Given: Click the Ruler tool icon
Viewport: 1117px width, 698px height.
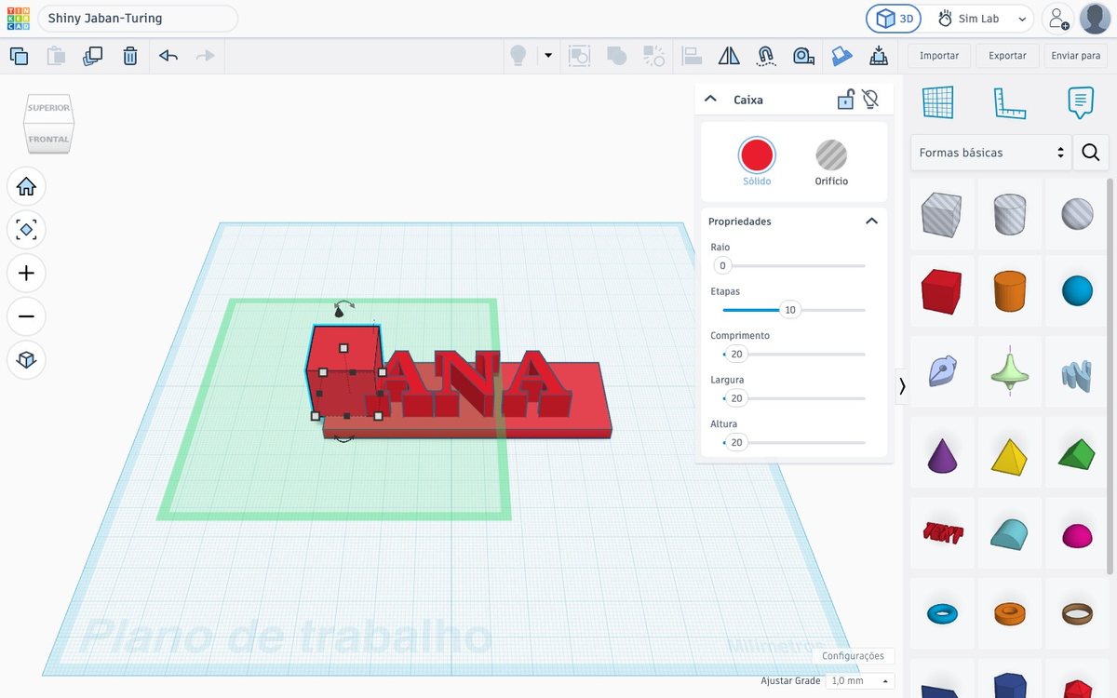Looking at the screenshot, I should [1009, 102].
